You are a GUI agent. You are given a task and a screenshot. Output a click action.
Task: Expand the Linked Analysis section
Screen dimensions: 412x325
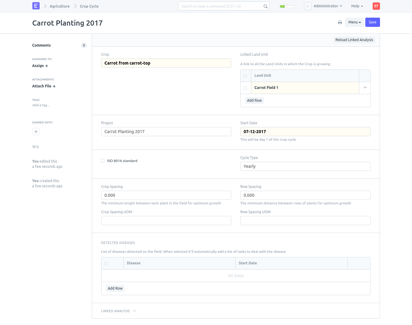[x=118, y=311]
